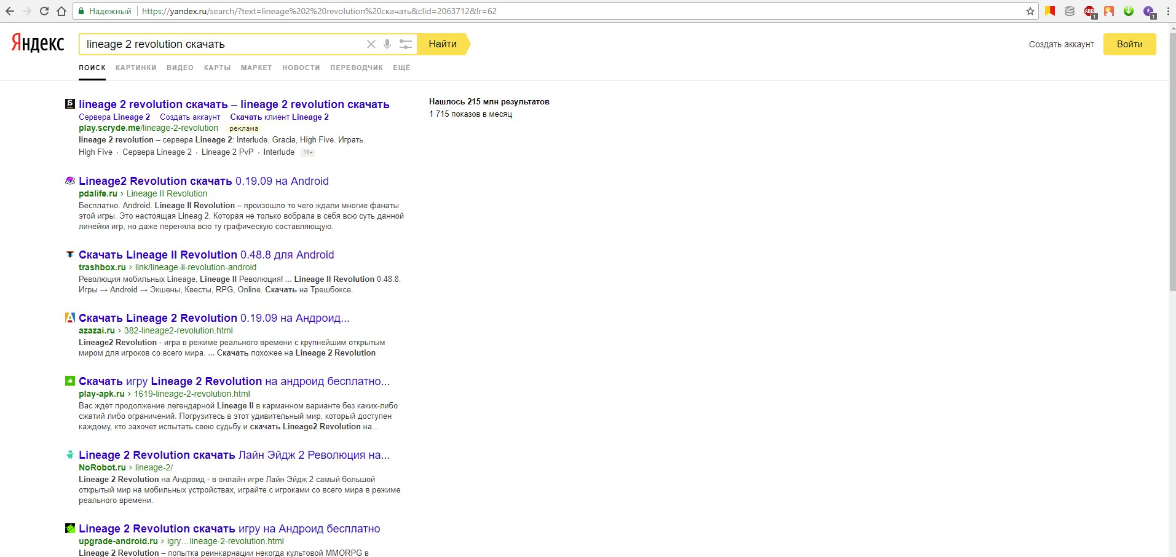Image resolution: width=1176 pixels, height=557 pixels.
Task: Click the azazai.ru result favicon
Action: click(70, 317)
